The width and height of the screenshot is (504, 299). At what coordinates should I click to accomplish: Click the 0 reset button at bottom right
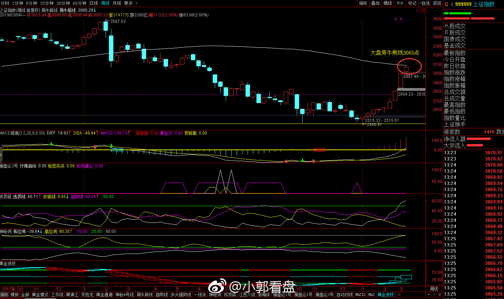click(439, 295)
